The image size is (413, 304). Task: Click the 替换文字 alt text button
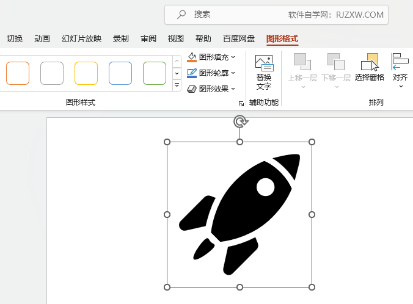(x=264, y=73)
